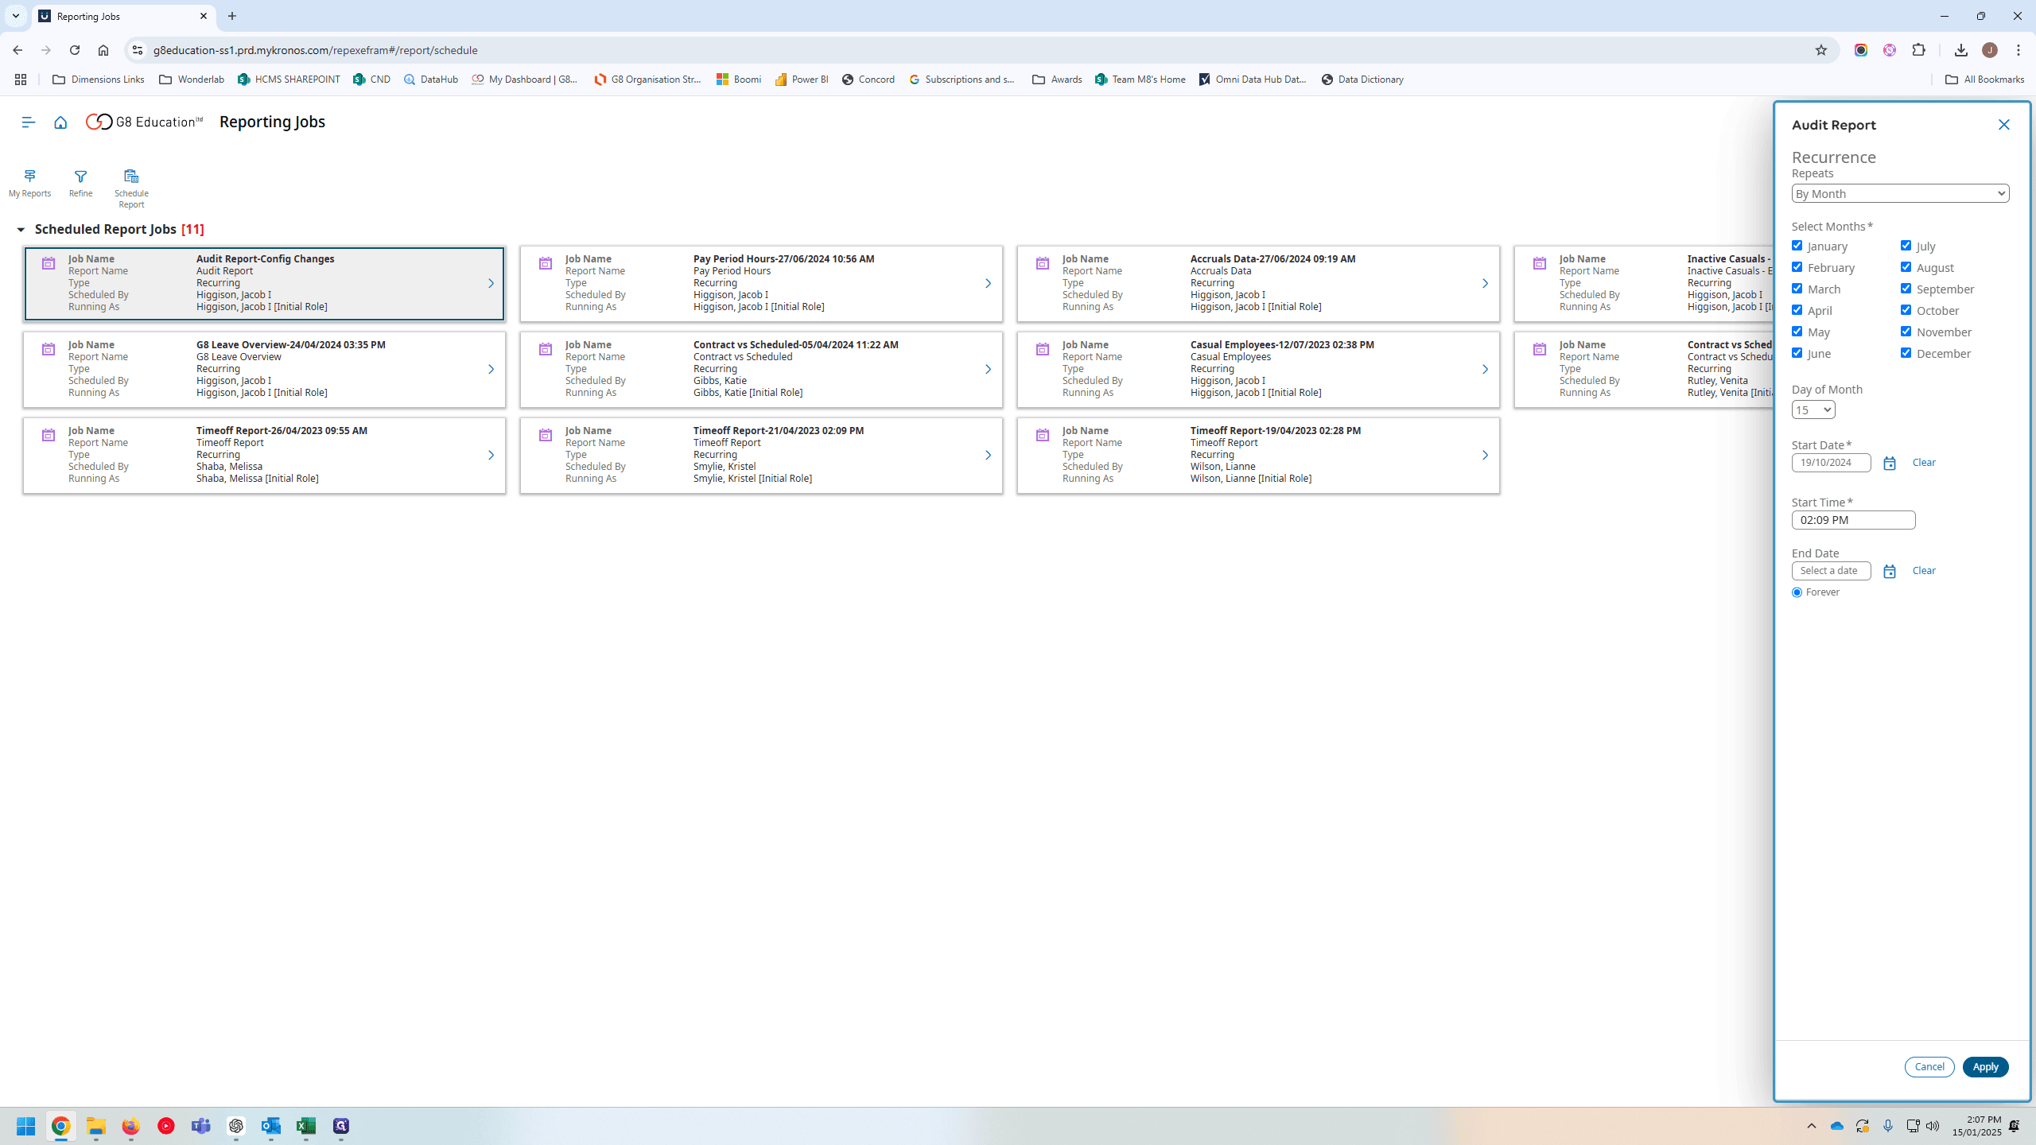
Task: Click the Apply button
Action: coord(1985,1067)
